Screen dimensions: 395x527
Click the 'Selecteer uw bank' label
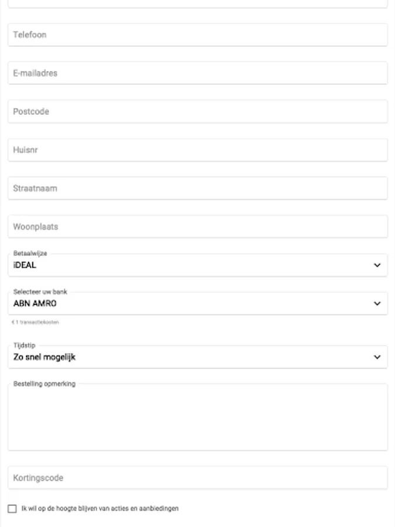[x=40, y=292]
